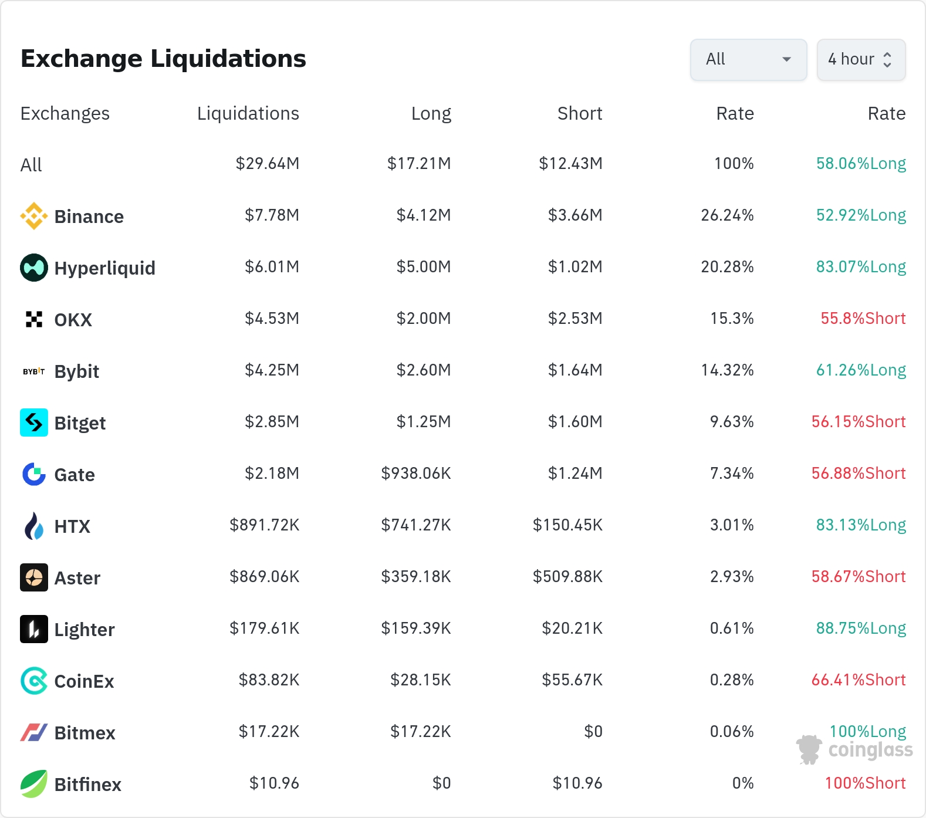Click the Lighter logo icon

(34, 629)
